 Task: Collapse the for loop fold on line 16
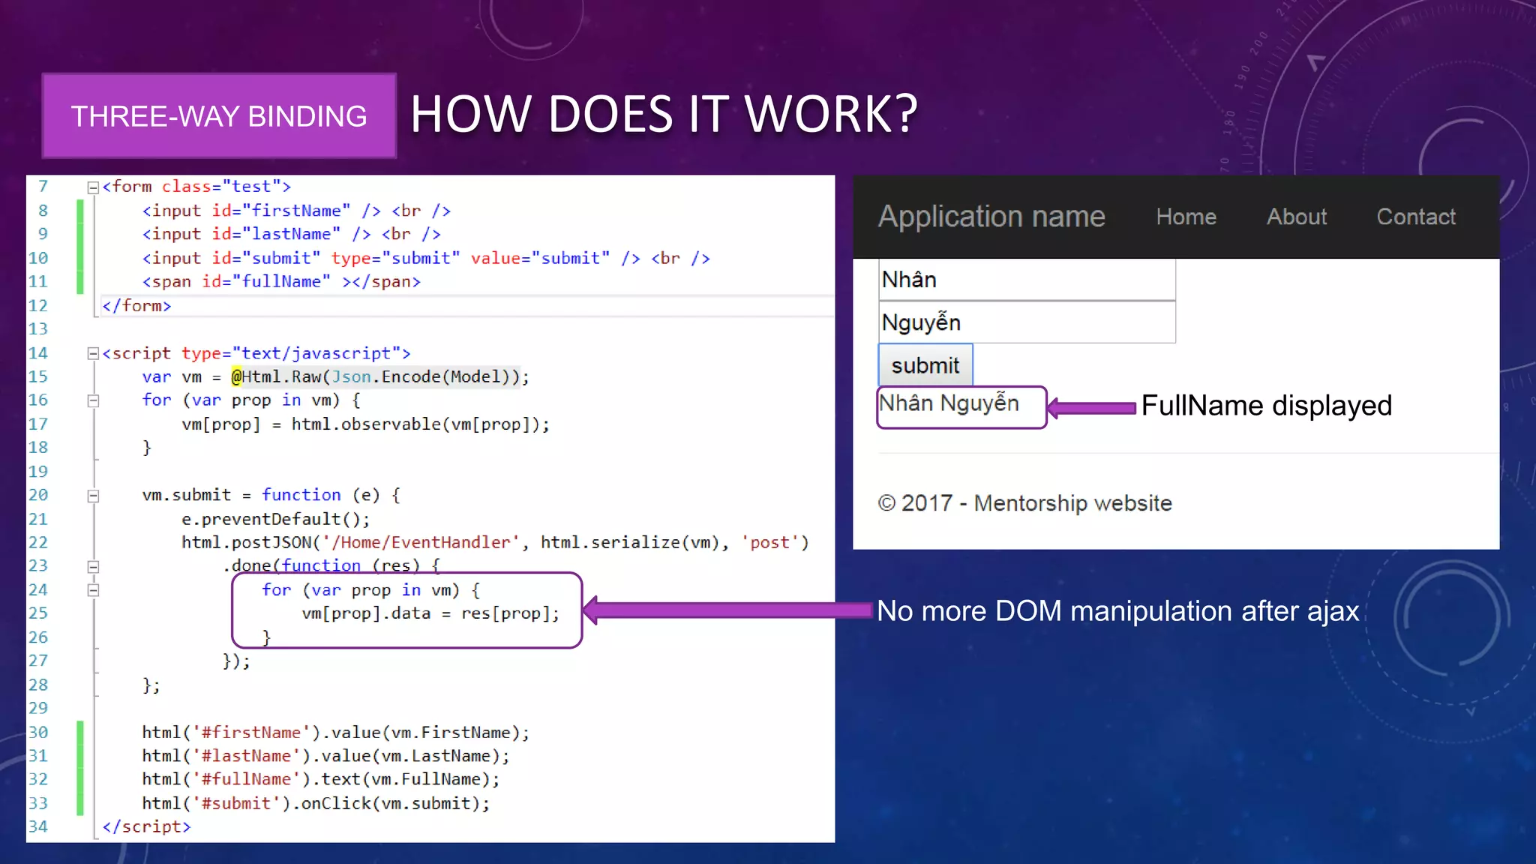93,400
